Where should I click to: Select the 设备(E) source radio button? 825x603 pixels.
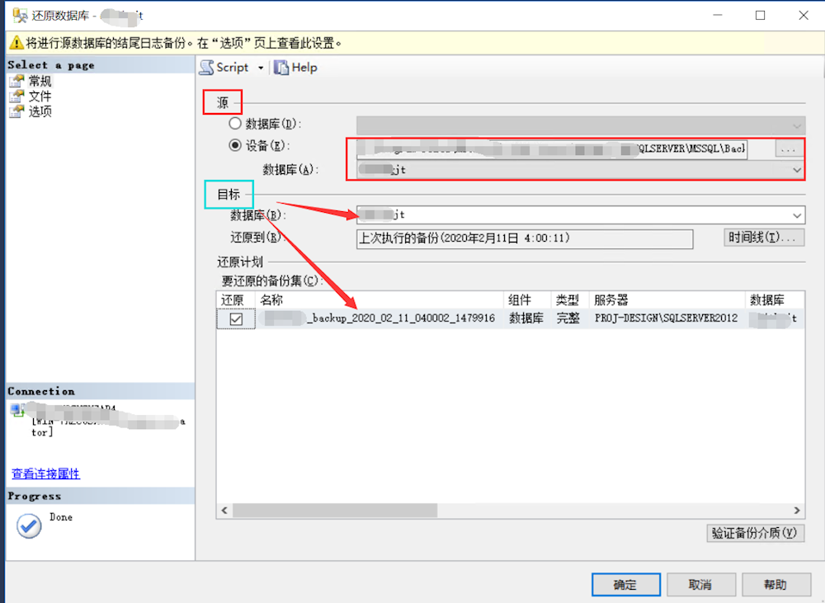click(x=235, y=146)
